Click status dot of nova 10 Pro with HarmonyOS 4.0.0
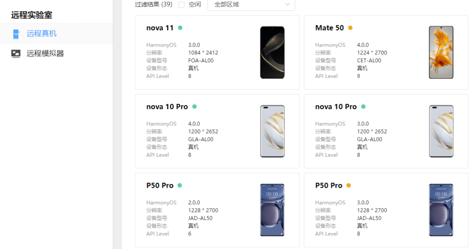 pos(195,107)
